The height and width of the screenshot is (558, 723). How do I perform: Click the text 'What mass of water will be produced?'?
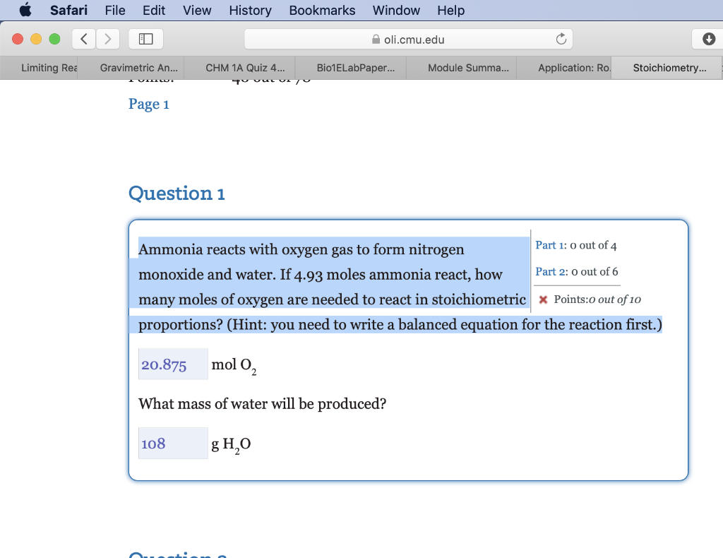[x=262, y=404]
